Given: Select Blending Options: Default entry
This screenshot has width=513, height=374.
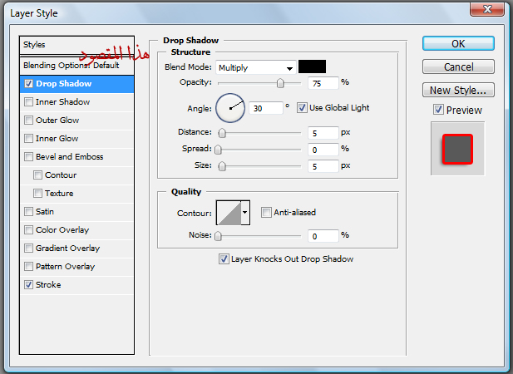Looking at the screenshot, I should point(71,65).
